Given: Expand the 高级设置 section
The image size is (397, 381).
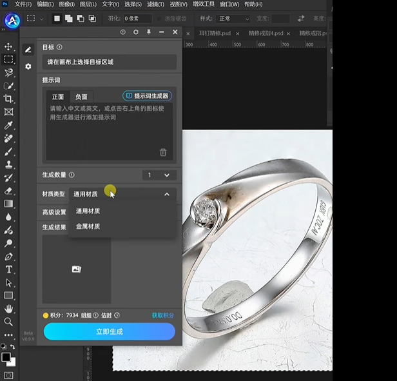Looking at the screenshot, I should (54, 212).
